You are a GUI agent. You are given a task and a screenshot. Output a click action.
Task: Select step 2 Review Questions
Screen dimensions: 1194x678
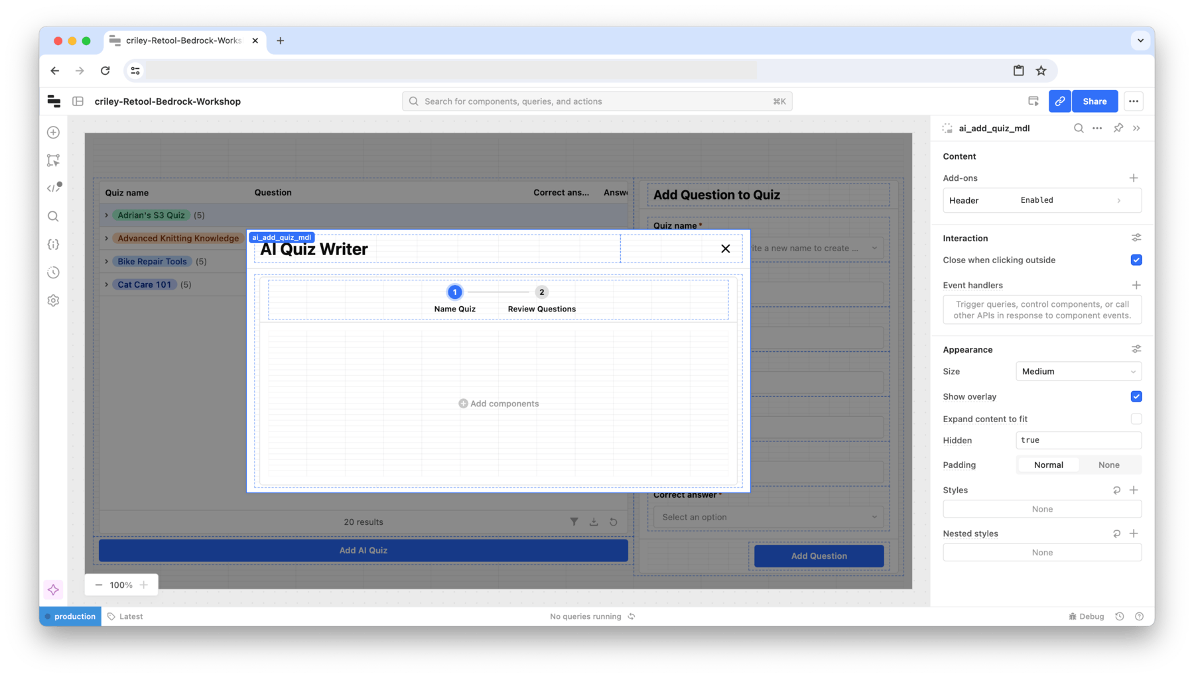(x=541, y=299)
